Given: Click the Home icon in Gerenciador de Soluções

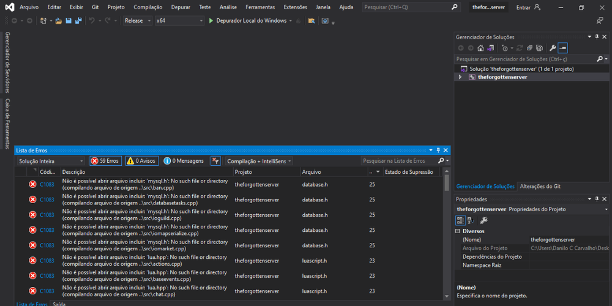Looking at the screenshot, I should point(481,48).
